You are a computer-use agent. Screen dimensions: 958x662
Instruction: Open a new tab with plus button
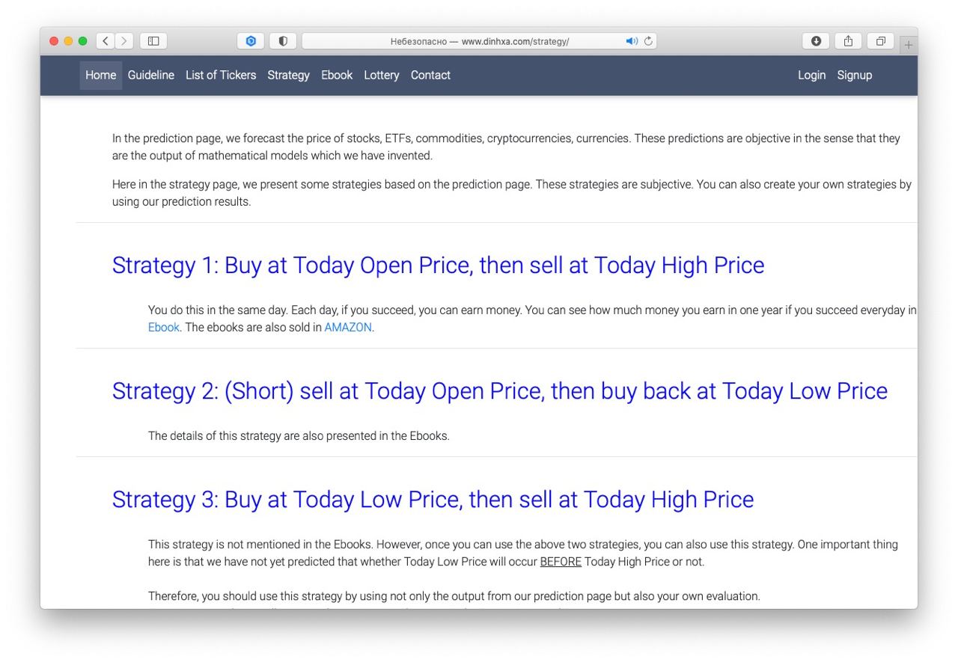pos(909,45)
